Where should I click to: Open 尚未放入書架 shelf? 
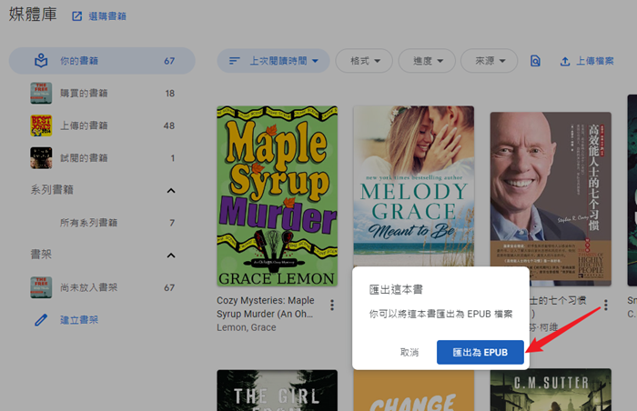102,287
